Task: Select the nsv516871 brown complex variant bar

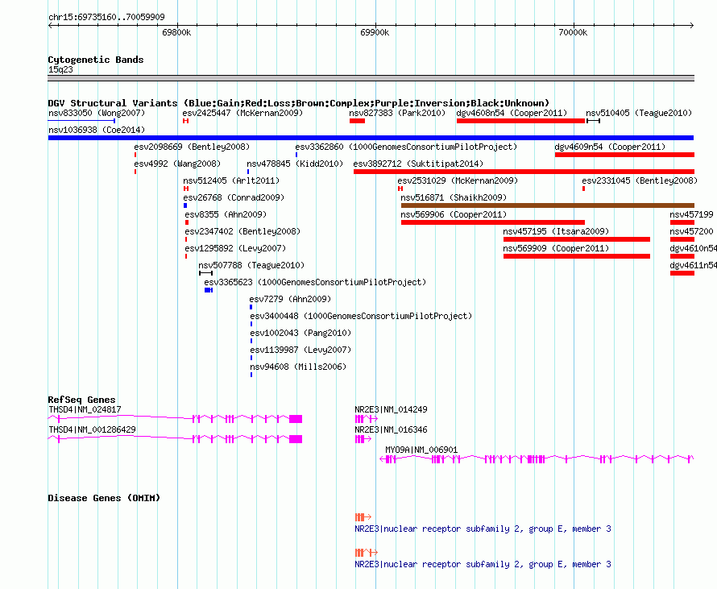Action: (x=547, y=205)
